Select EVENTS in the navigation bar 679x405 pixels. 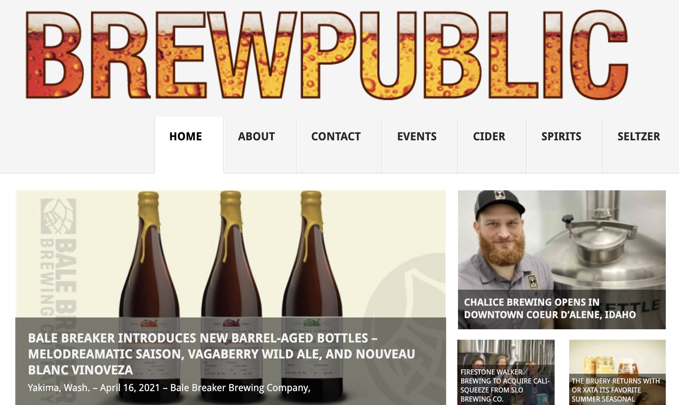[417, 137]
